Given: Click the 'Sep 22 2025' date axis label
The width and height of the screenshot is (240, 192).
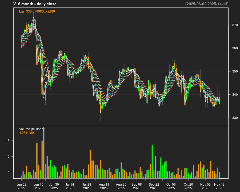Looking at the screenshot, I should click(x=154, y=186).
